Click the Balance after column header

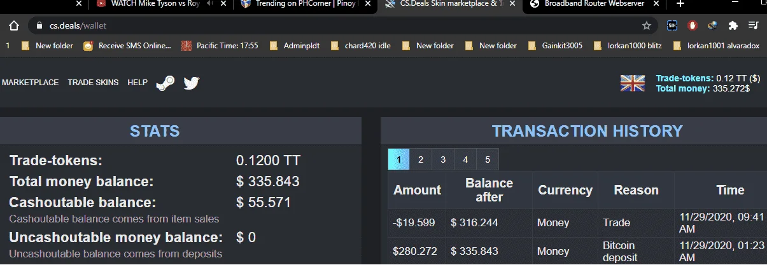click(x=489, y=190)
